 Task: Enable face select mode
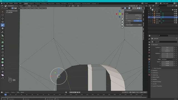pos(16,8)
